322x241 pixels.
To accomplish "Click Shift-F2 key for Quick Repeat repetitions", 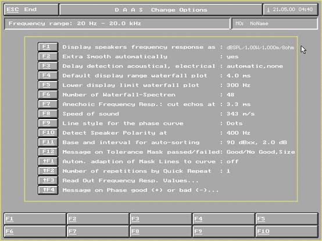I will click(x=48, y=171).
